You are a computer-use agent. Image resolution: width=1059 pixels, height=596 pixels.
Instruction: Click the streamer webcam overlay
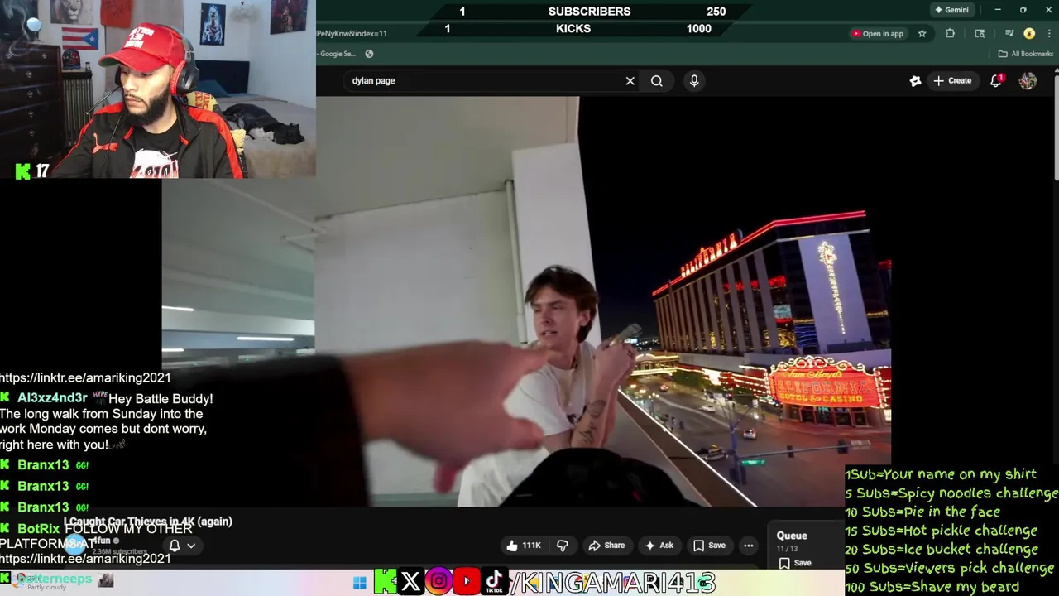(x=157, y=89)
